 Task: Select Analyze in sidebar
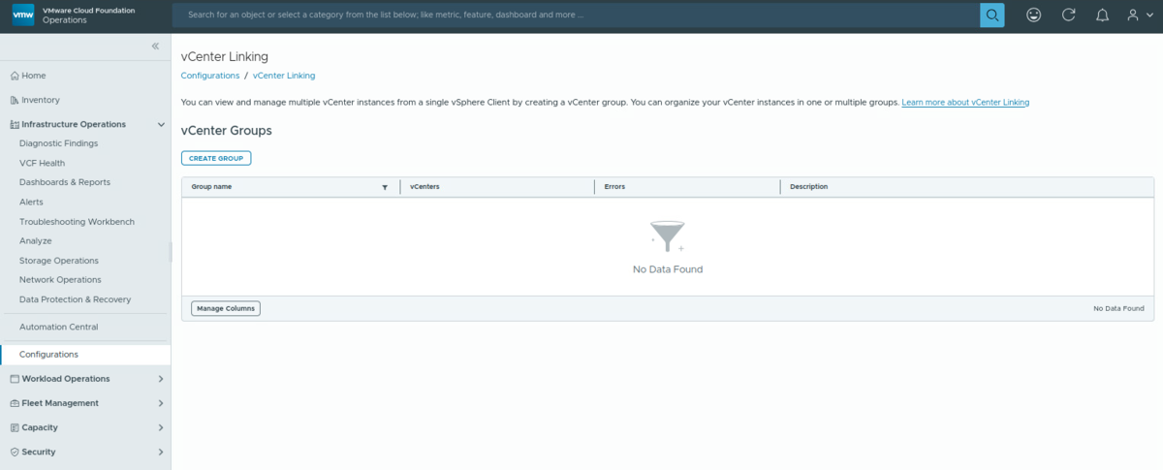(36, 241)
